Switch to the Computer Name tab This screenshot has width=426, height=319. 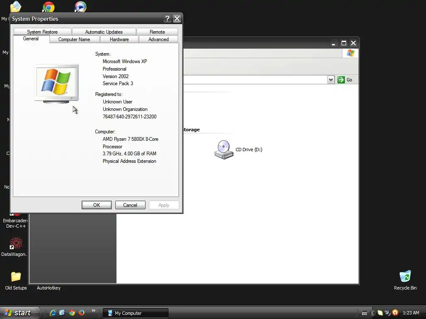(x=74, y=39)
